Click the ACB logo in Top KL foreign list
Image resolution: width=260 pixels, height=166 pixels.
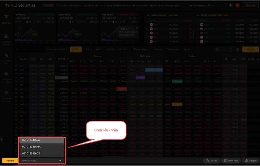[x=202, y=25]
